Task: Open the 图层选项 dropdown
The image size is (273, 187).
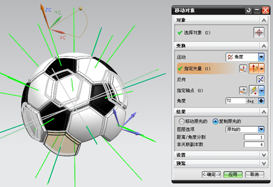Action: click(245, 129)
